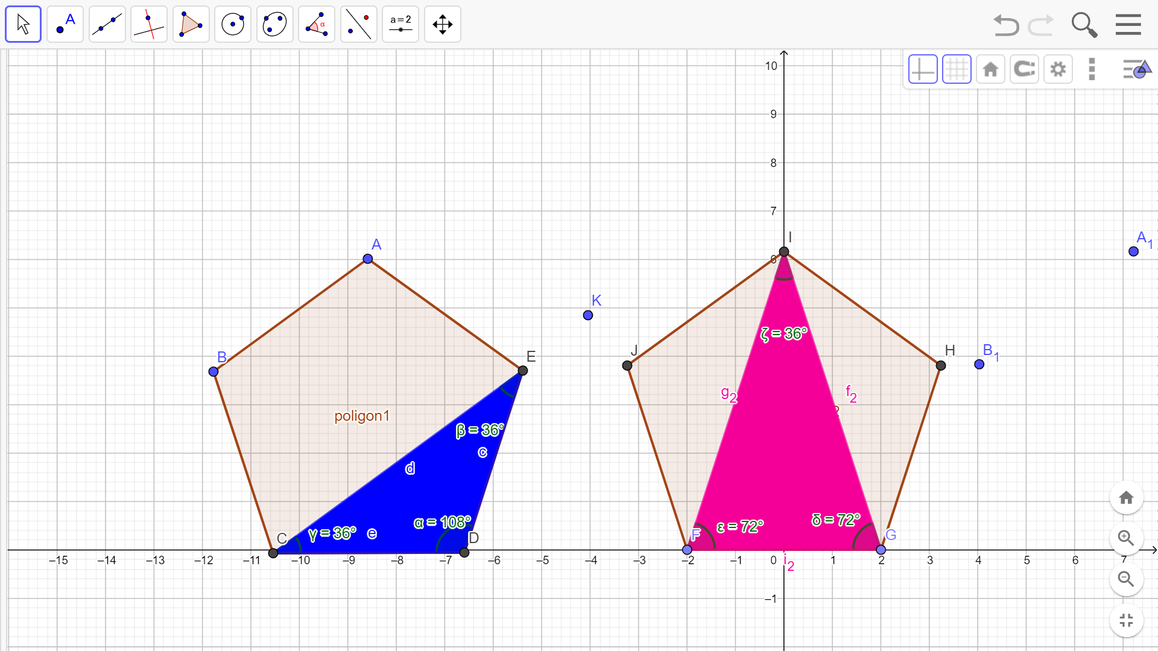Undo the last action
Viewport: 1158px width, 651px height.
(x=1006, y=25)
